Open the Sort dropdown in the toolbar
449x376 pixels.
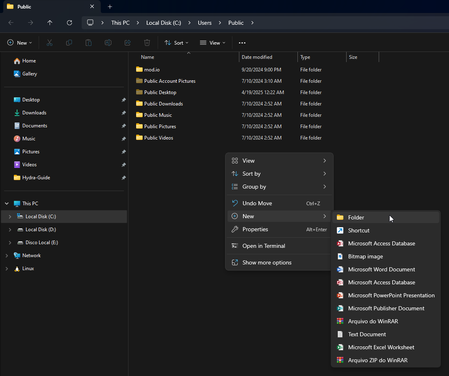coord(176,43)
